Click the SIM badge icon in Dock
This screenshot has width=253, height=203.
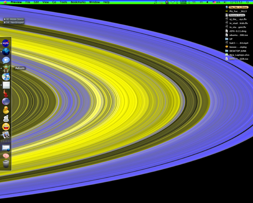point(6,156)
